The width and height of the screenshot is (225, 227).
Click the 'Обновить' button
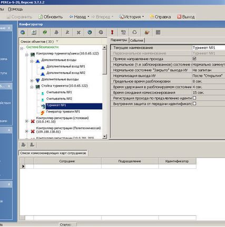51,17
